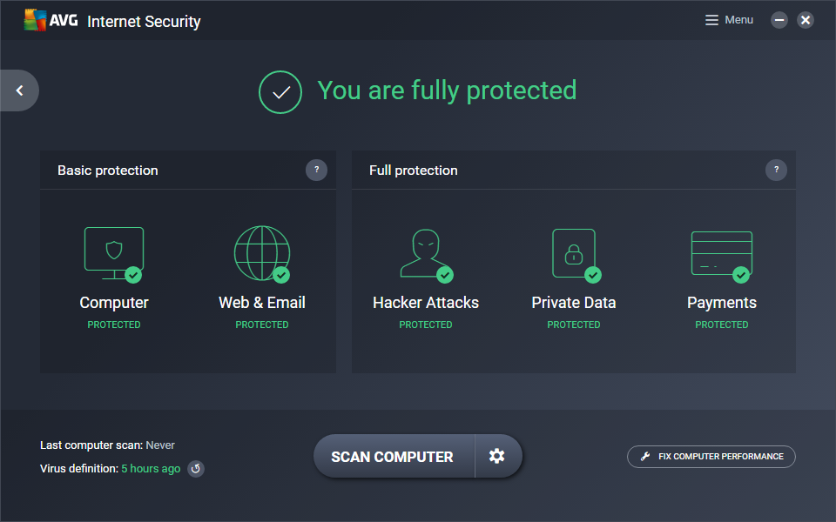Open the Private Data lock icon
Viewport: 836px width, 522px height.
pos(574,253)
